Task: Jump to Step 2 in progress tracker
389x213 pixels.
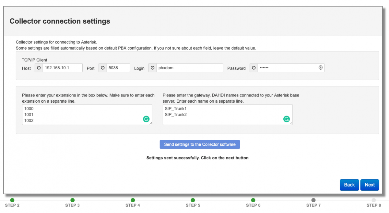Action: tap(12, 200)
